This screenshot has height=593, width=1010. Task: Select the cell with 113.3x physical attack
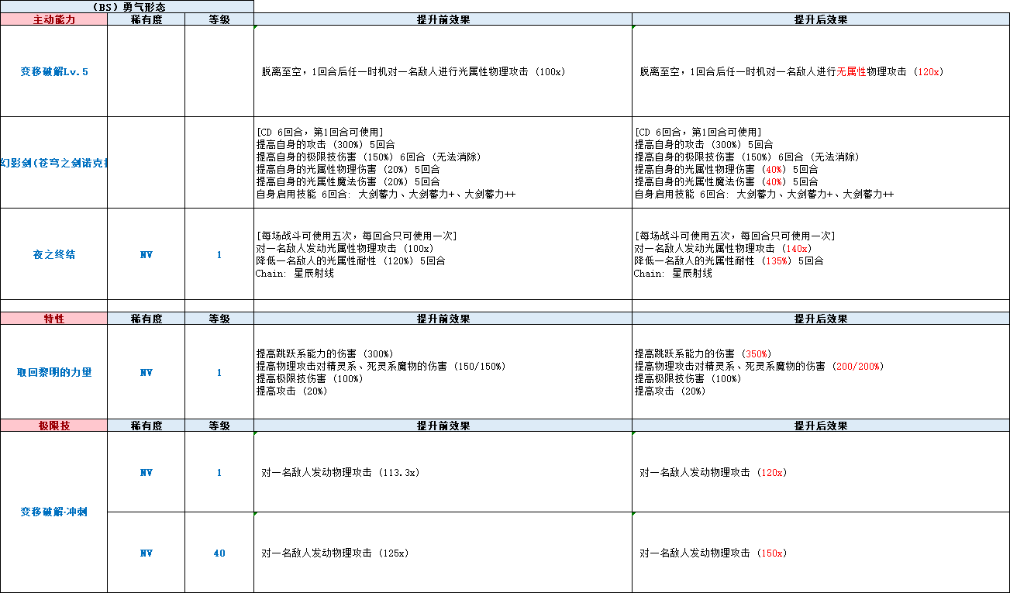[x=443, y=472]
